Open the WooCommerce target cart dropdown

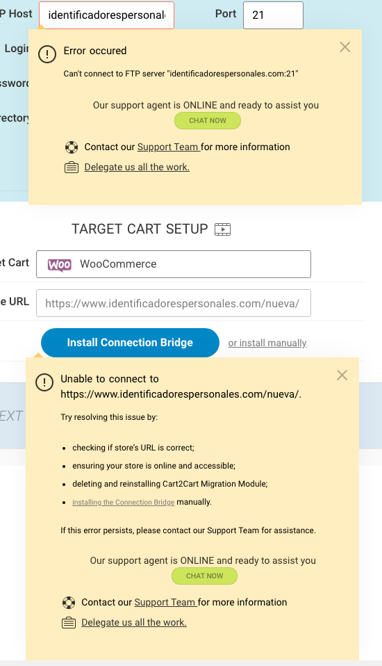174,264
